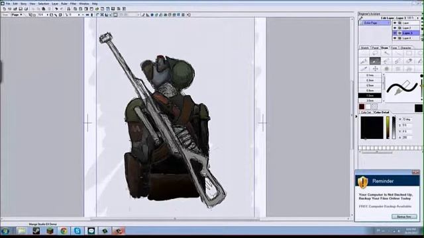Select the Rectangle selection tool

(409, 54)
